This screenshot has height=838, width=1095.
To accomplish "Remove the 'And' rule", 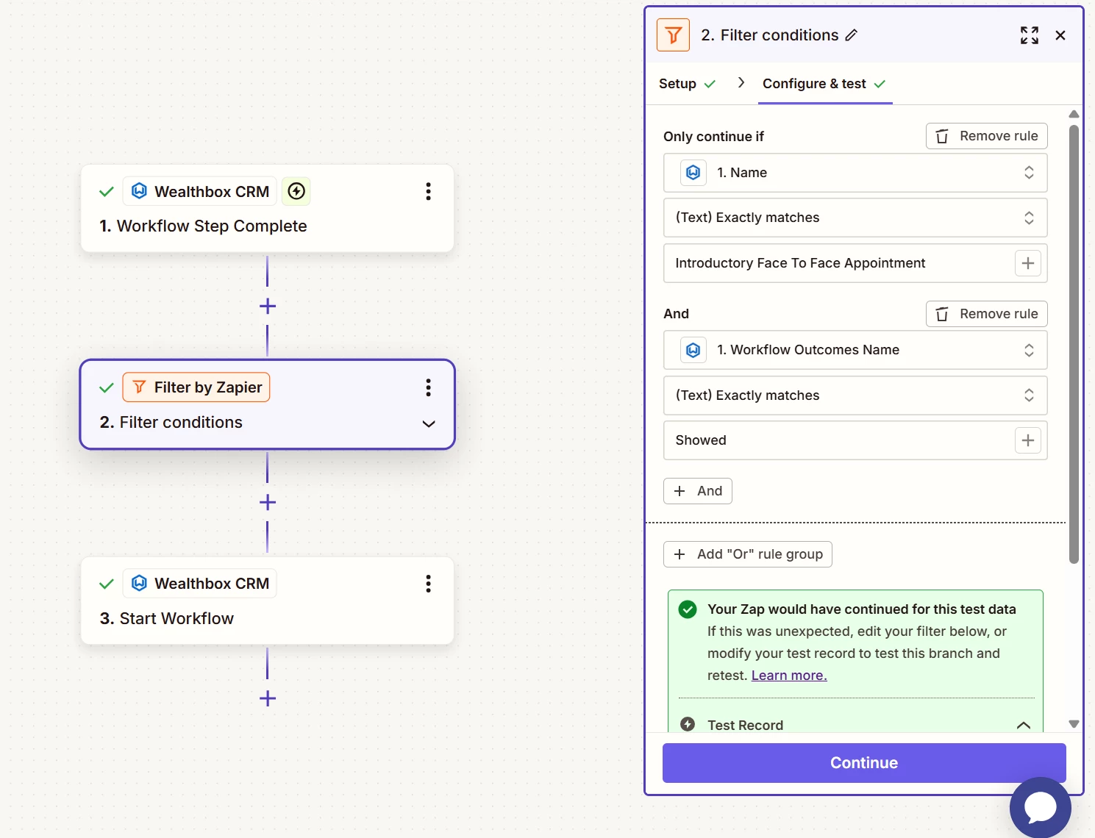I will click(987, 314).
